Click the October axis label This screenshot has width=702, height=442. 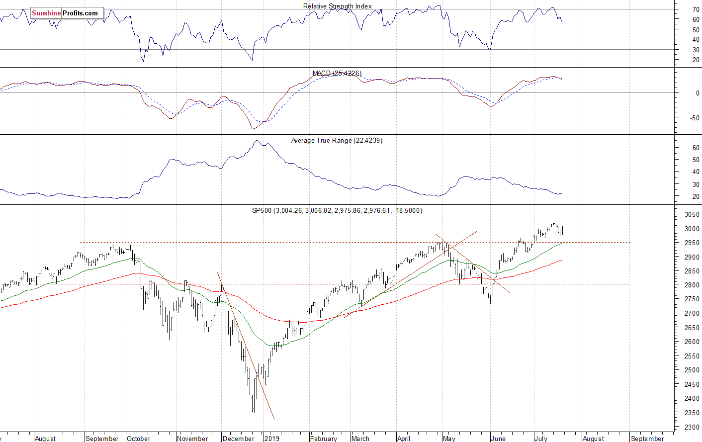139,439
